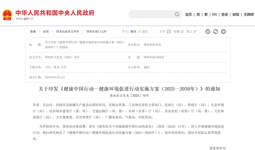Set font size to 默认
Image resolution: width=255 pixels, height=150 pixels.
tap(133, 31)
